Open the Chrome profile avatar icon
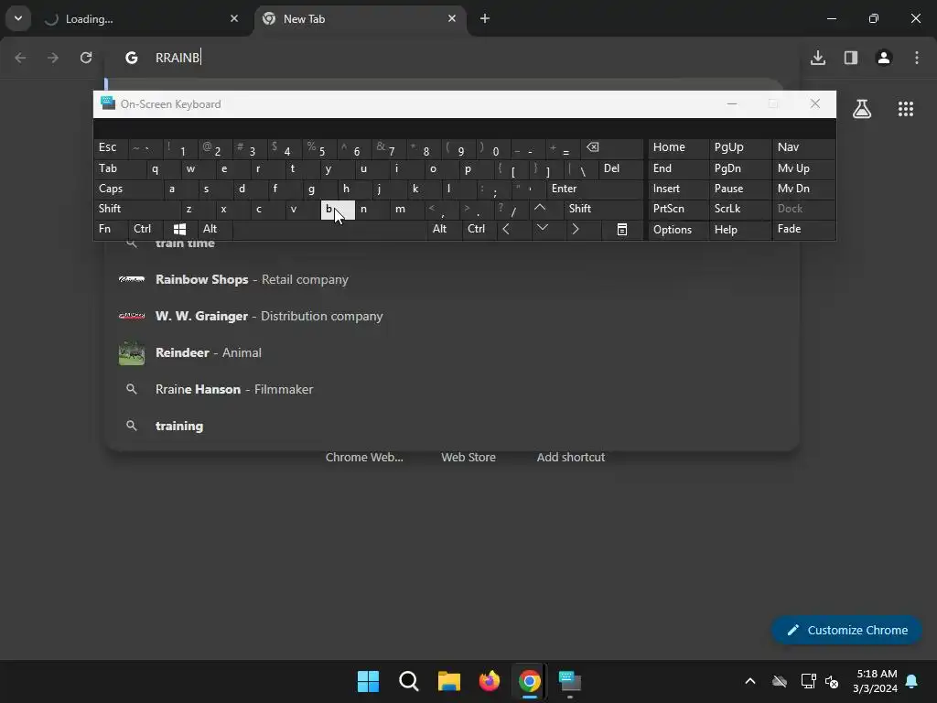The height and width of the screenshot is (703, 937). 884,58
